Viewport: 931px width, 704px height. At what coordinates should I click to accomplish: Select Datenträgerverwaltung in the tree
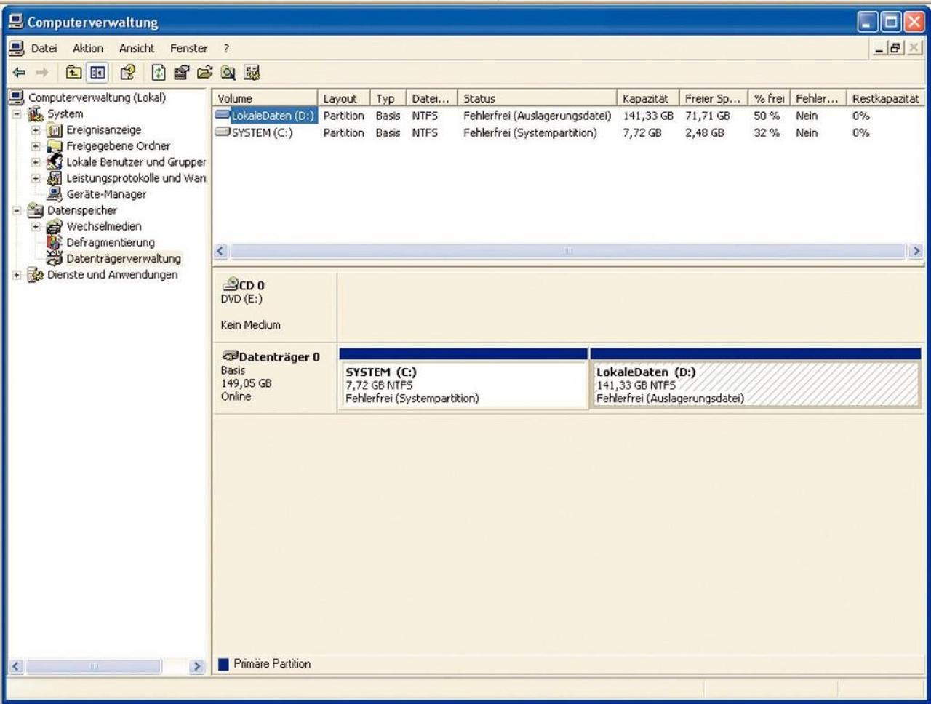point(123,258)
